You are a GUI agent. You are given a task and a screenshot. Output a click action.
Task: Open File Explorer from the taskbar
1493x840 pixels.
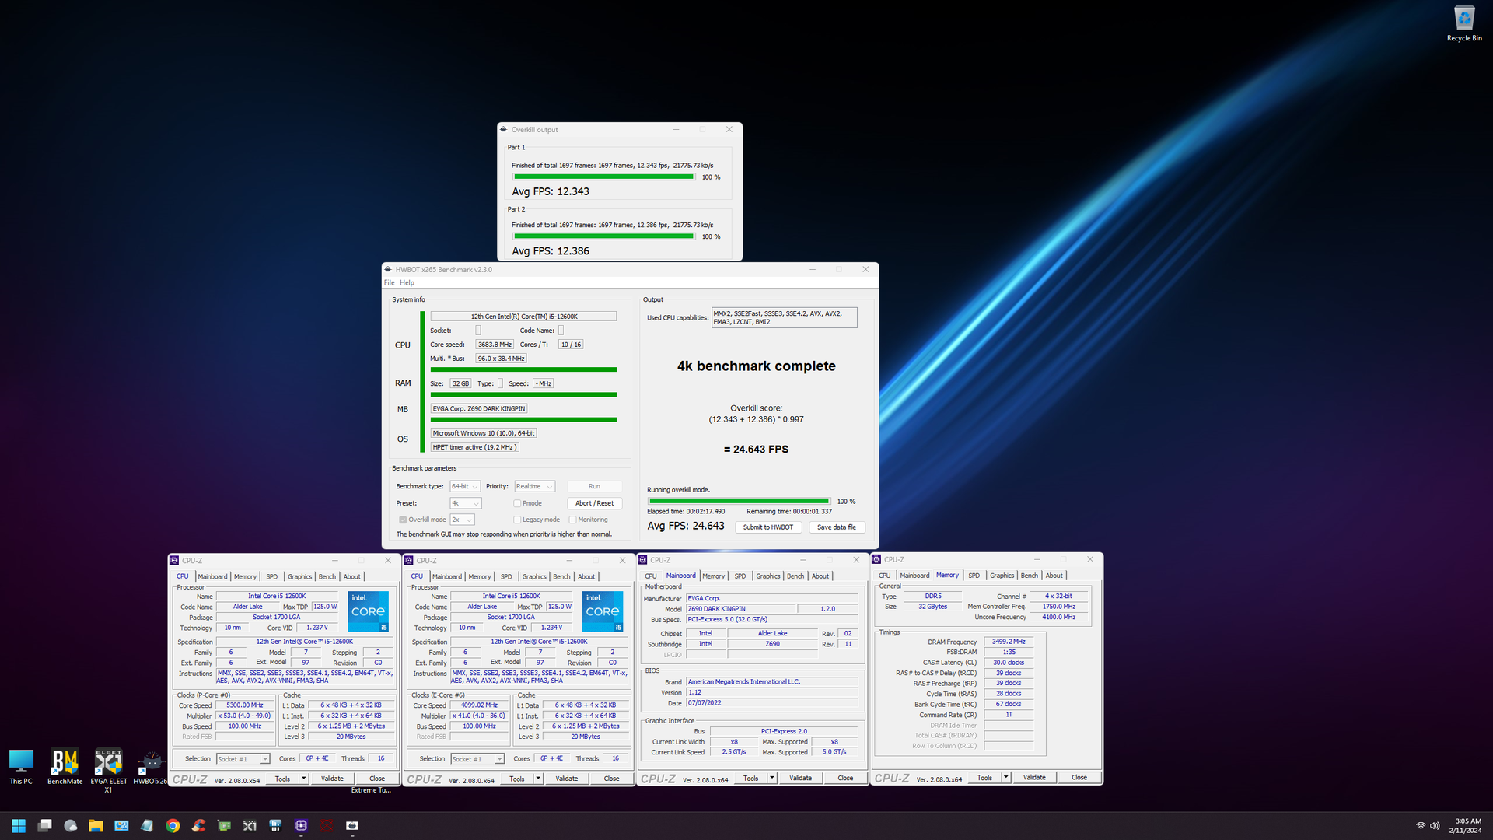(x=96, y=825)
